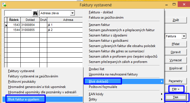The width and height of the screenshot is (190, 103).
Task: Click the Zpět button
Action: tap(175, 20)
